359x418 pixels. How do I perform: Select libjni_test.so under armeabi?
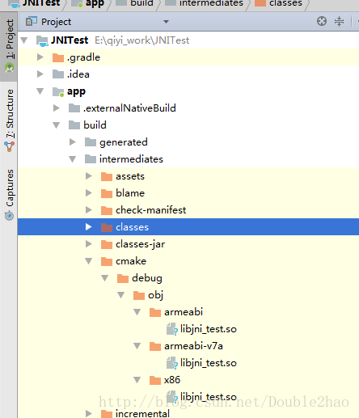(209, 329)
